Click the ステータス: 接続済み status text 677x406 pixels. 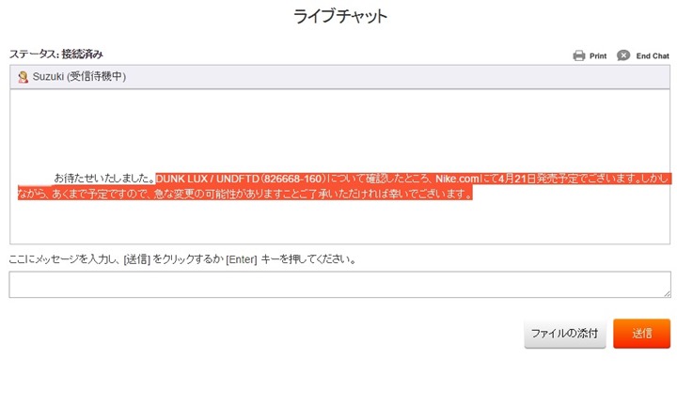[56, 54]
